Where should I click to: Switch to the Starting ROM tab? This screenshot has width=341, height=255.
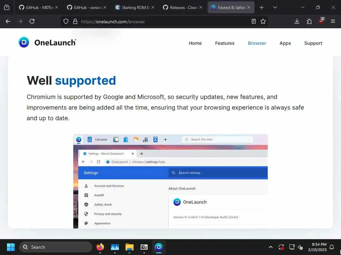point(135,7)
